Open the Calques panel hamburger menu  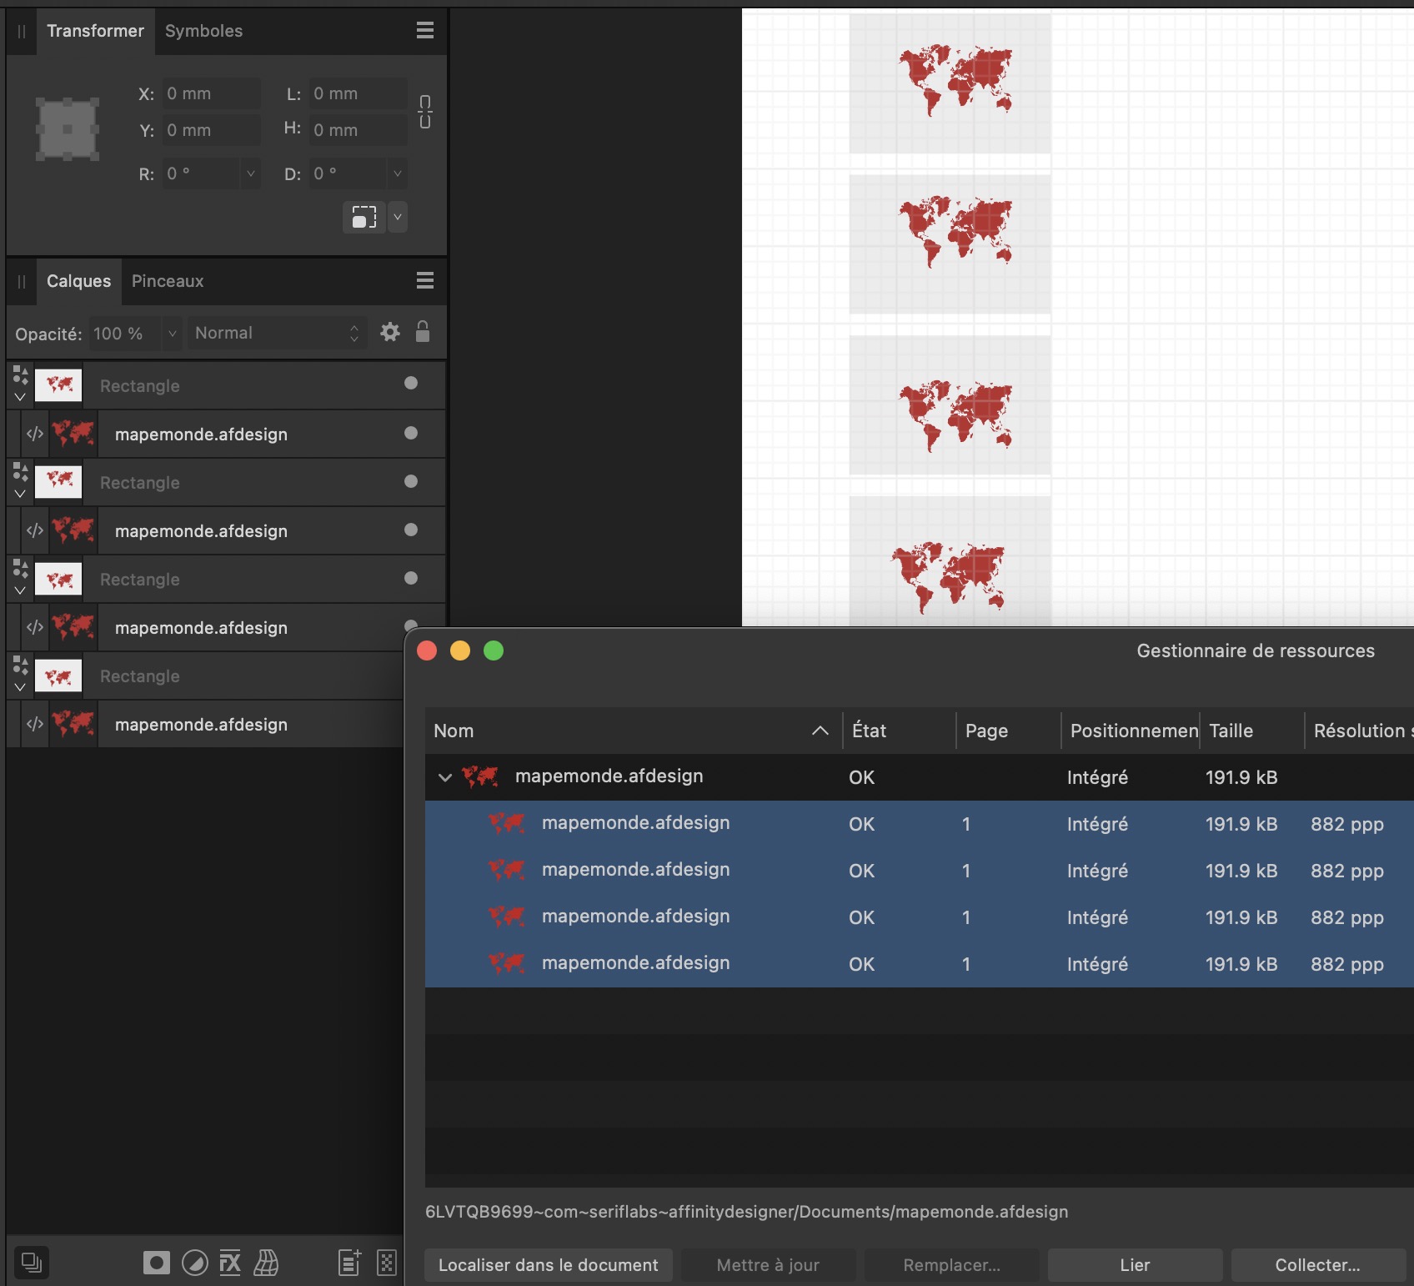[425, 280]
